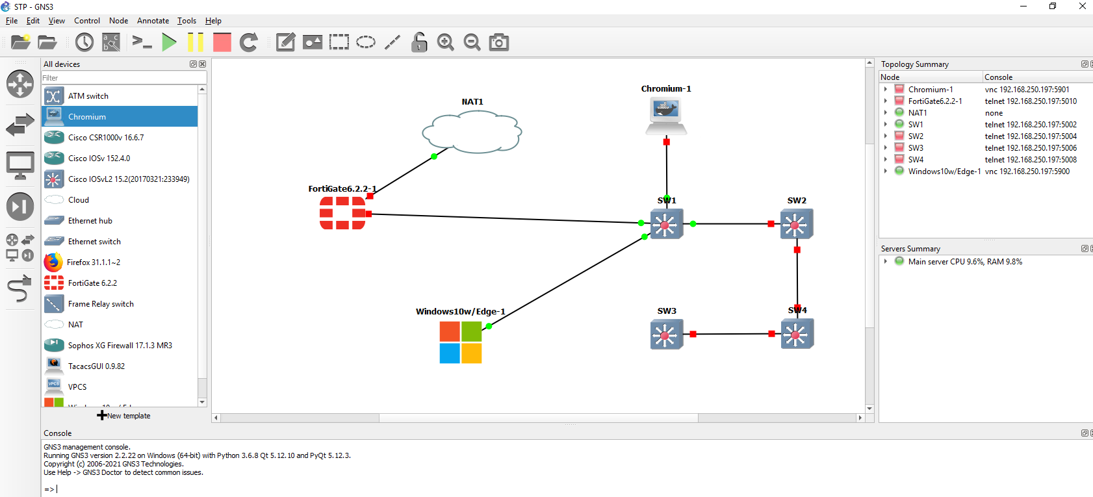Viewport: 1093px width, 497px height.
Task: Select the Add a note tool
Action: coord(286,42)
